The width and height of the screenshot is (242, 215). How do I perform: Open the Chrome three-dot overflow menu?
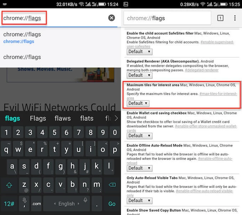(235, 18)
